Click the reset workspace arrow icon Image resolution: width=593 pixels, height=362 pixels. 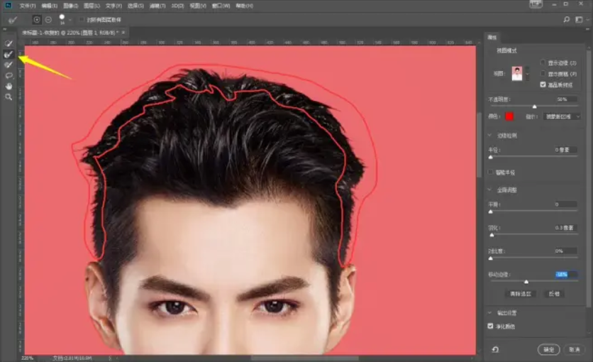(x=494, y=349)
